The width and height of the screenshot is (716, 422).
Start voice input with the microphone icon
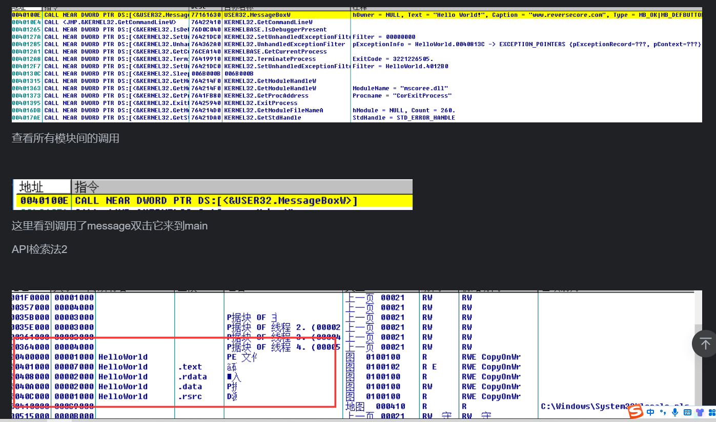[x=674, y=412]
